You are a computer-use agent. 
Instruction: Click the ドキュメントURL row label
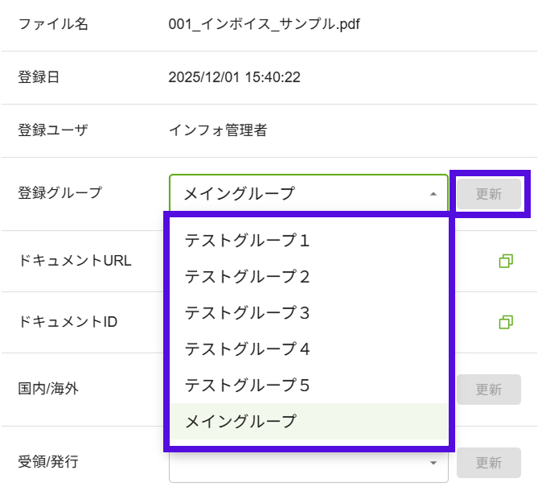[x=75, y=261]
